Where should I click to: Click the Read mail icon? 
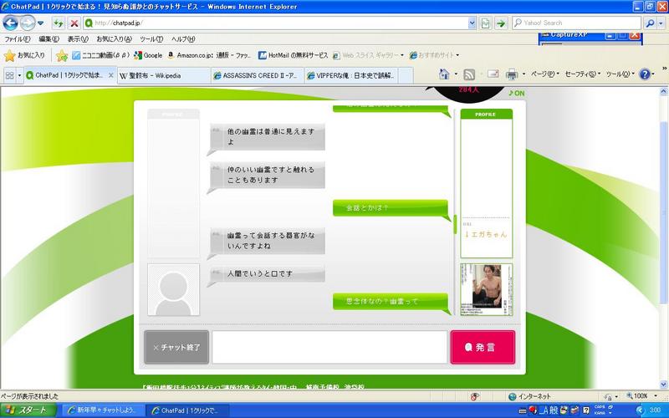(x=493, y=74)
